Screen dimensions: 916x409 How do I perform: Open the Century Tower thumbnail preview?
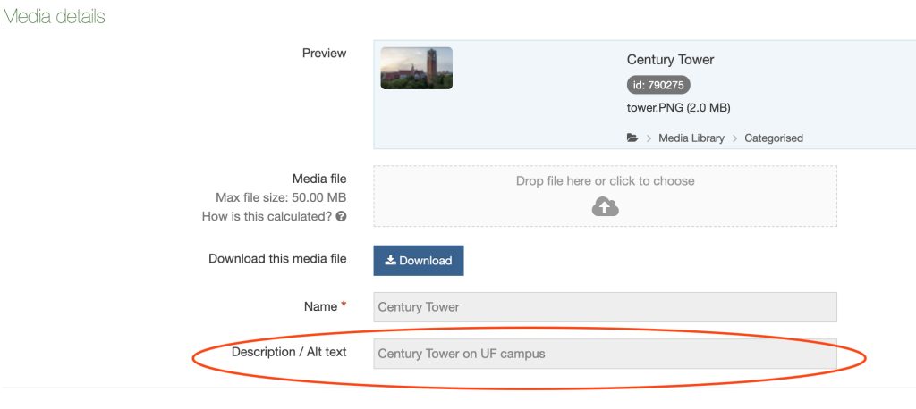coord(416,68)
